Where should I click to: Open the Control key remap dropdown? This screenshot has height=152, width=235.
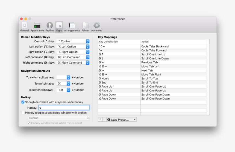(x=73, y=41)
